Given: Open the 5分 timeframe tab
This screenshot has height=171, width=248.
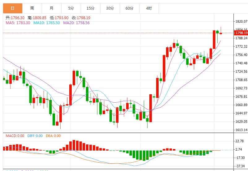Looking at the screenshot, I should (71, 8).
